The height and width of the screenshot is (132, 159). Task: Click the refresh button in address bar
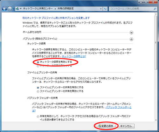[105, 9]
